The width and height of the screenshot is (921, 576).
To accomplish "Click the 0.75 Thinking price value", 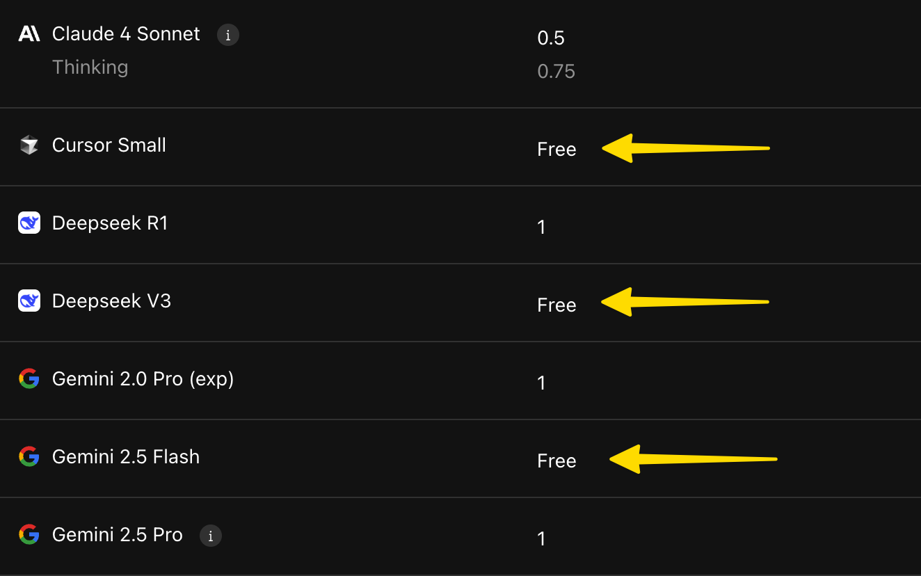I will pyautogui.click(x=556, y=72).
